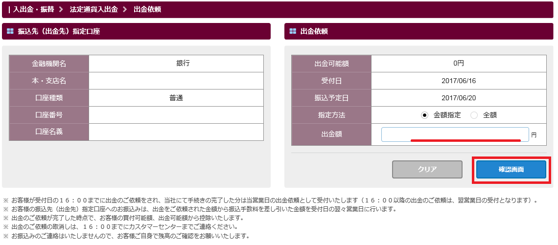Screen dimensions: 558x245
Task: Click grid icon beside 出金依頼 panel header
Action: [293, 31]
